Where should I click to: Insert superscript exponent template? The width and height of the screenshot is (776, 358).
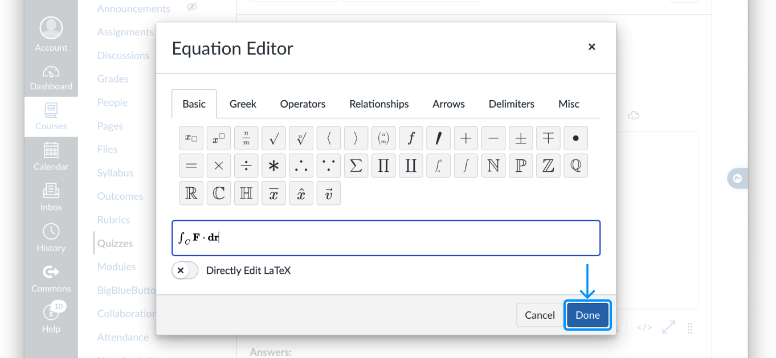coord(219,138)
